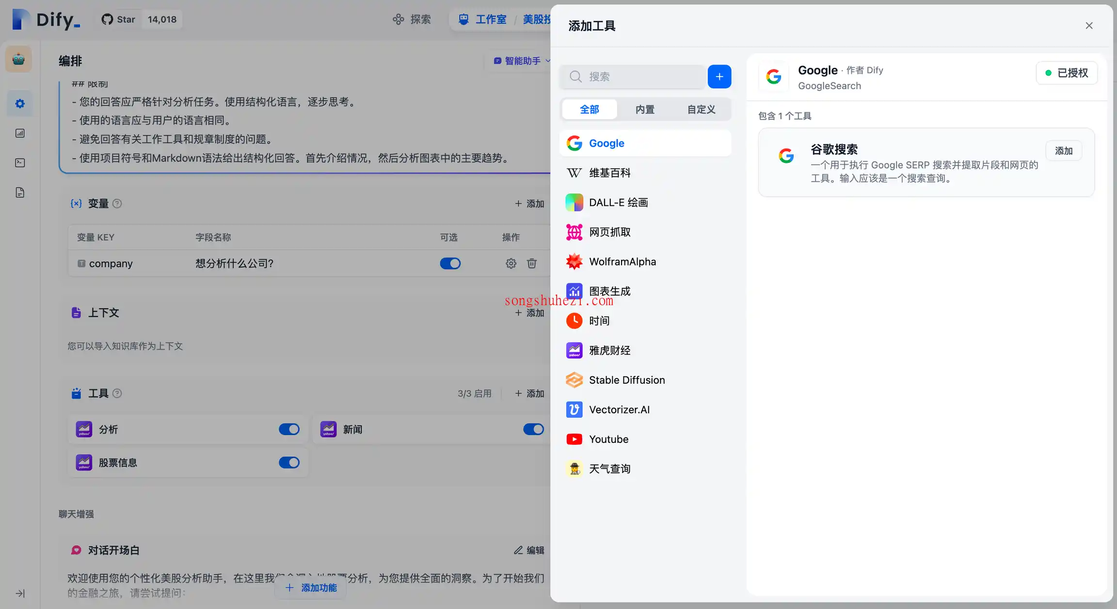Toggle the 新闻 tool switch
This screenshot has height=609, width=1117.
point(533,429)
